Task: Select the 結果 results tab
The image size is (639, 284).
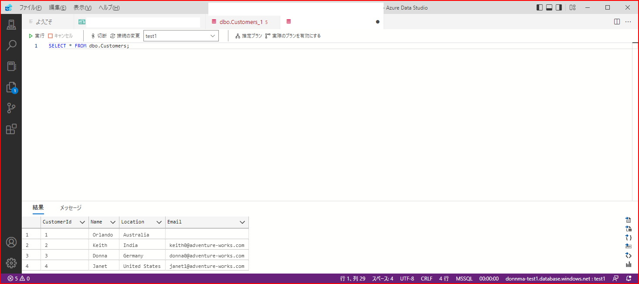Action: [x=38, y=208]
